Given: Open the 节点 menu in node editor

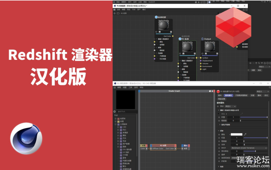Looking at the screenshot, I should pyautogui.click(x=134, y=10).
